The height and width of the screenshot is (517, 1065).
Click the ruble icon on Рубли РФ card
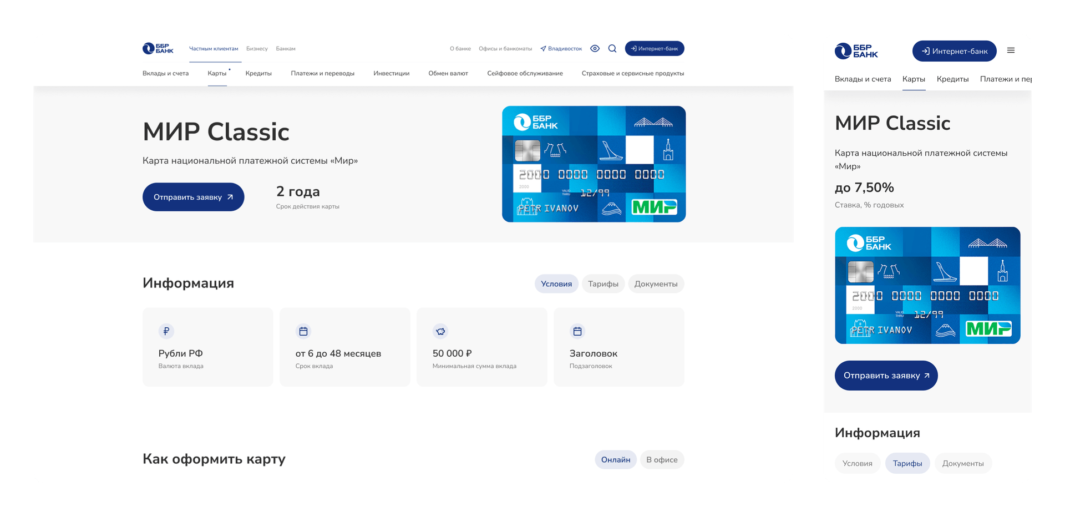[x=167, y=331]
